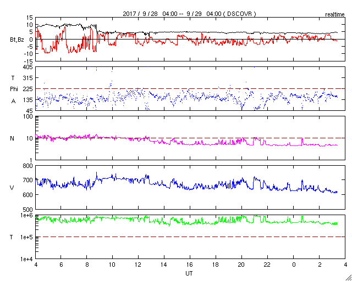The image size is (352, 281).
Task: Select the 'Bt,Bz' axis label
Action: tap(17, 41)
